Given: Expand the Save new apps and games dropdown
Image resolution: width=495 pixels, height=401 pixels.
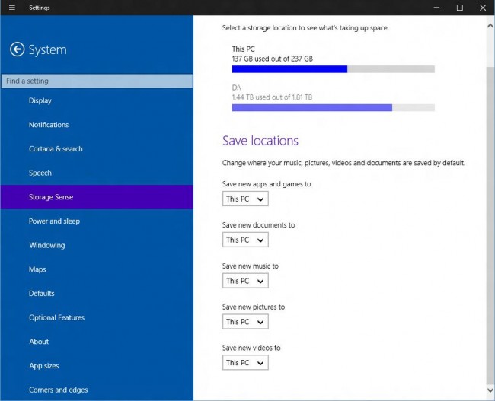Looking at the screenshot, I should point(245,199).
